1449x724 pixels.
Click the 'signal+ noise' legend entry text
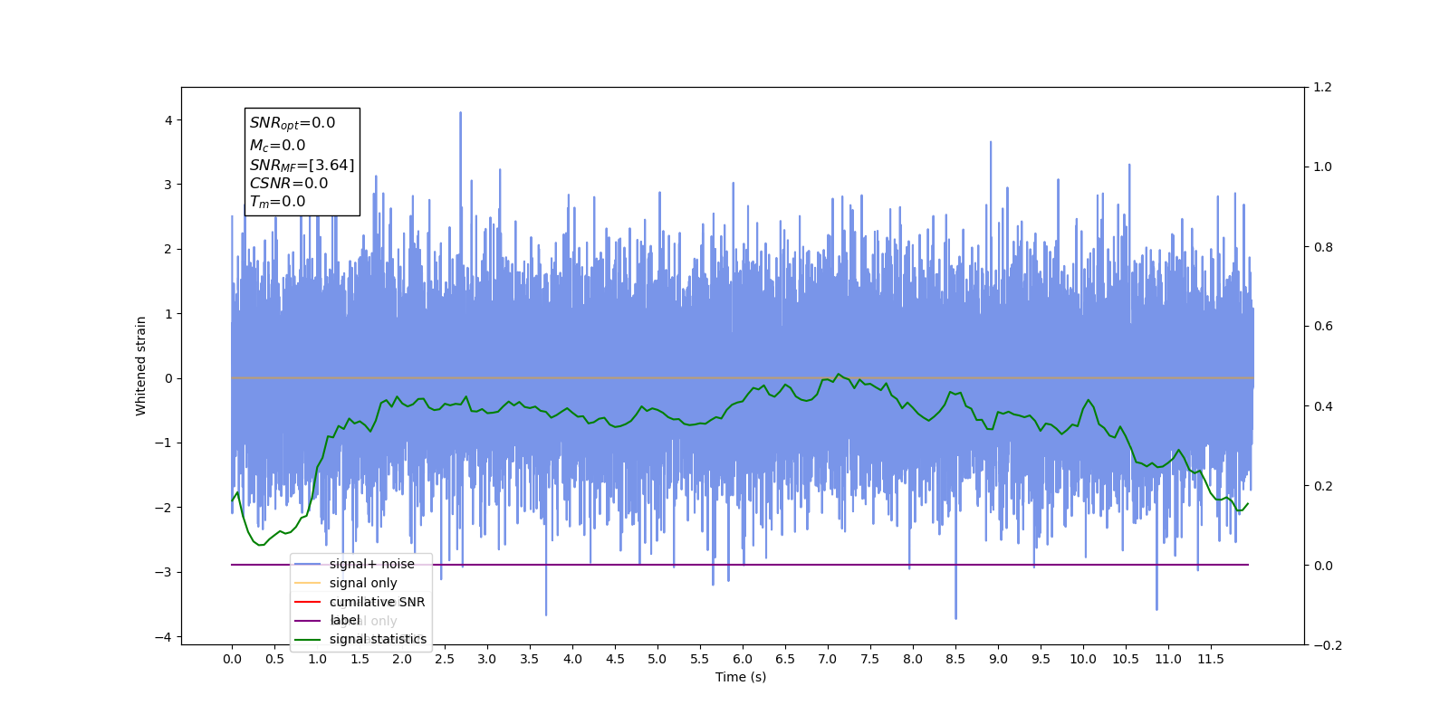pos(371,564)
